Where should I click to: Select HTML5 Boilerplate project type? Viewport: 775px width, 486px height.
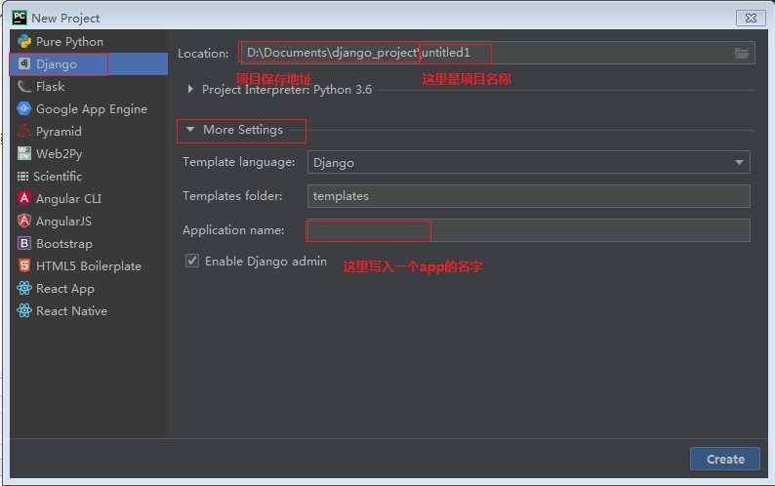(89, 266)
